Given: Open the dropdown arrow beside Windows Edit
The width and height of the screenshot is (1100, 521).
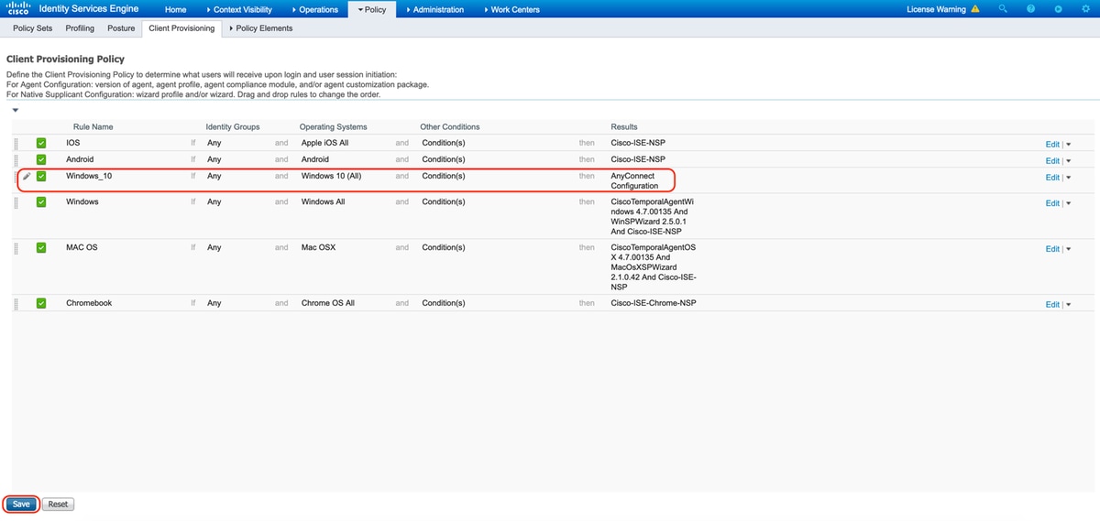Looking at the screenshot, I should coord(1068,203).
